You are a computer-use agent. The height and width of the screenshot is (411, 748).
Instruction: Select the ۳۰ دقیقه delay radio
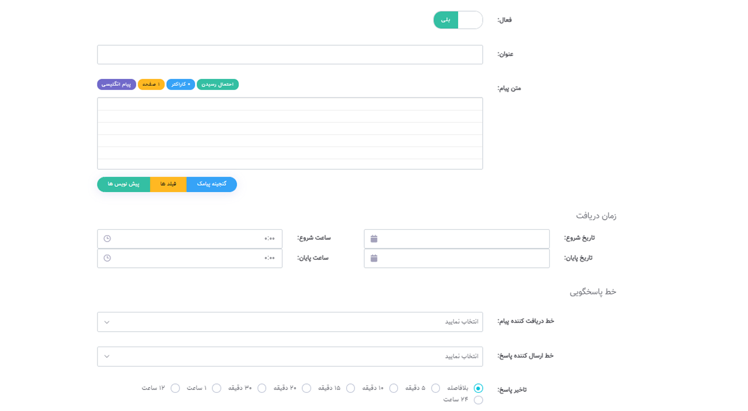click(x=262, y=388)
